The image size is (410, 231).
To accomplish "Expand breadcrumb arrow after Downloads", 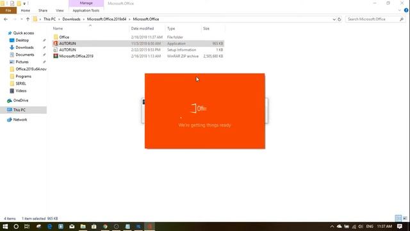I will point(84,19).
